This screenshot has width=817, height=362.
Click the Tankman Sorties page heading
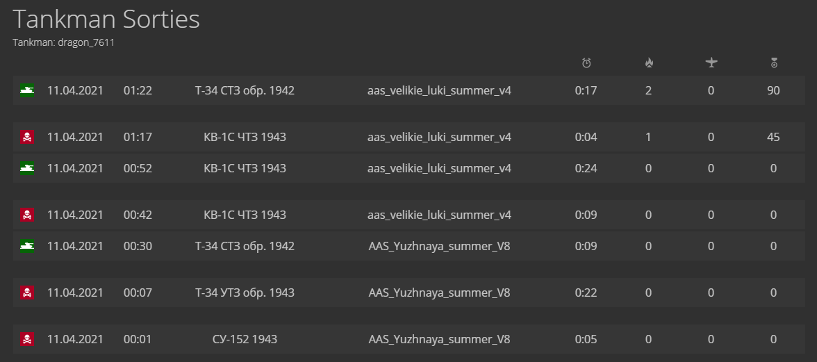[106, 19]
